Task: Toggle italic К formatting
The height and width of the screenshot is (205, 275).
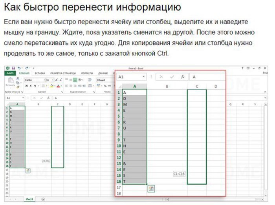Action: point(30,85)
